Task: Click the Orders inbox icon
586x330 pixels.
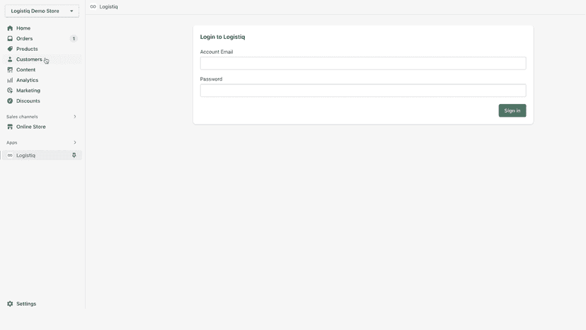Action: pyautogui.click(x=10, y=38)
